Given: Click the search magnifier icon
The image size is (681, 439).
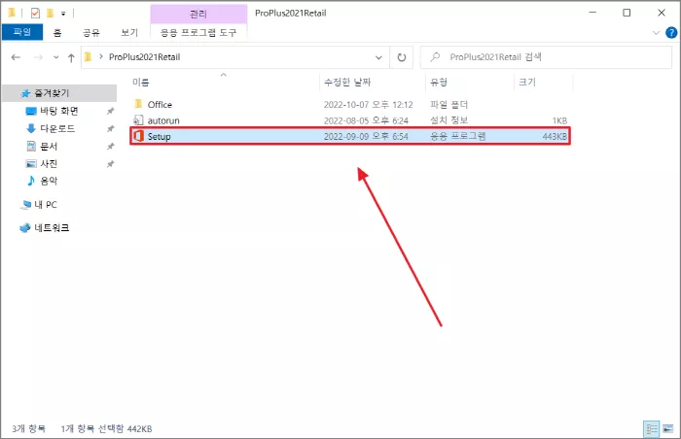Looking at the screenshot, I should coord(435,57).
